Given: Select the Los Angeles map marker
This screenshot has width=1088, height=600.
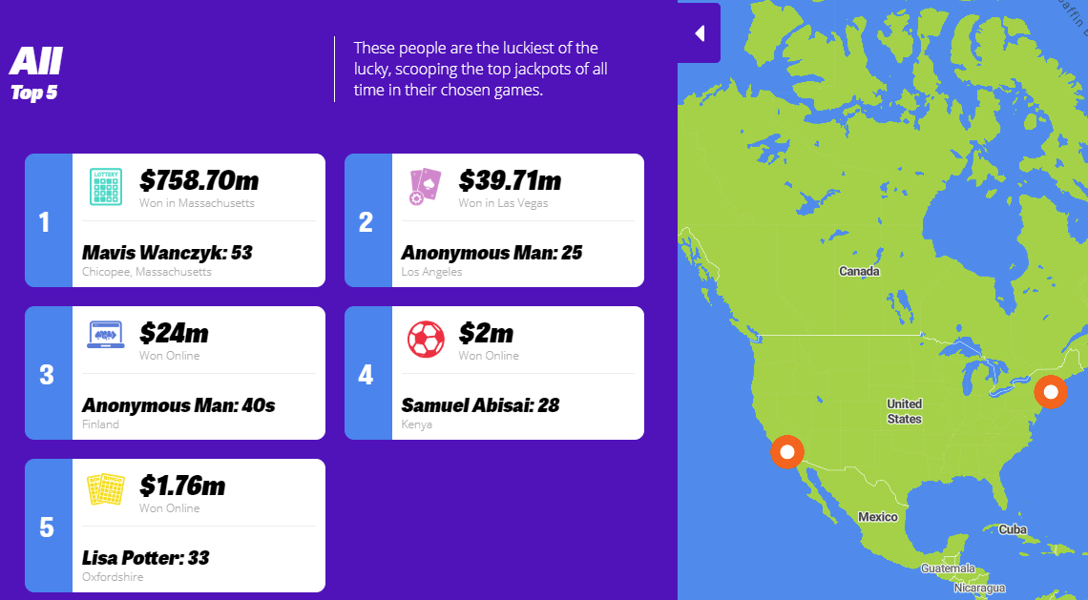Looking at the screenshot, I should [786, 452].
